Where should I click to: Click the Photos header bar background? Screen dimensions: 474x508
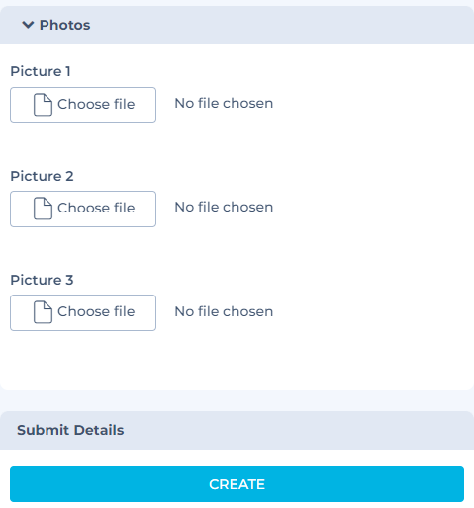(x=237, y=25)
